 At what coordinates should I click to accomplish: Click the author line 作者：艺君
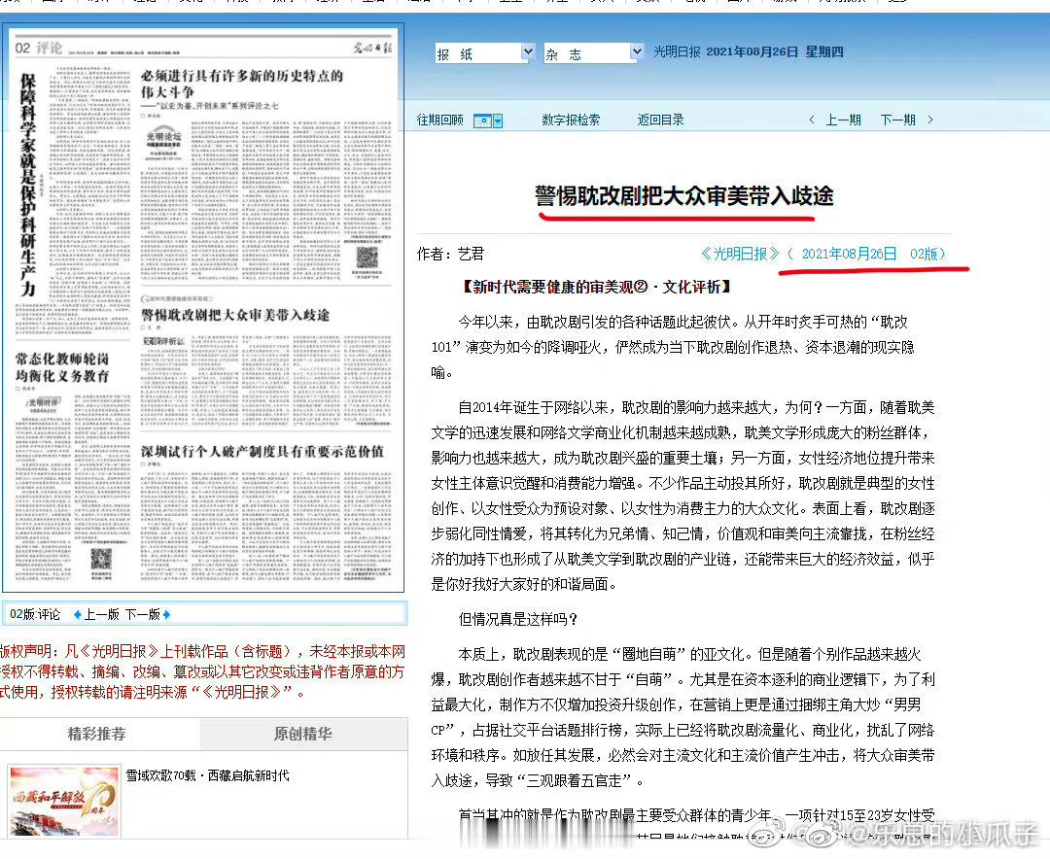click(x=450, y=254)
